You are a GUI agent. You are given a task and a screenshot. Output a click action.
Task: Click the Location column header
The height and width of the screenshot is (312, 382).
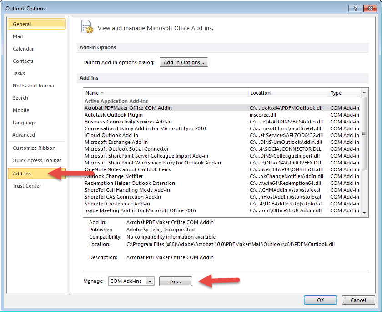tap(288, 93)
